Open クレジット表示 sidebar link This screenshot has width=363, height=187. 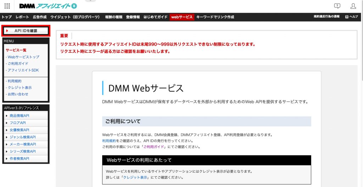[x=20, y=87]
